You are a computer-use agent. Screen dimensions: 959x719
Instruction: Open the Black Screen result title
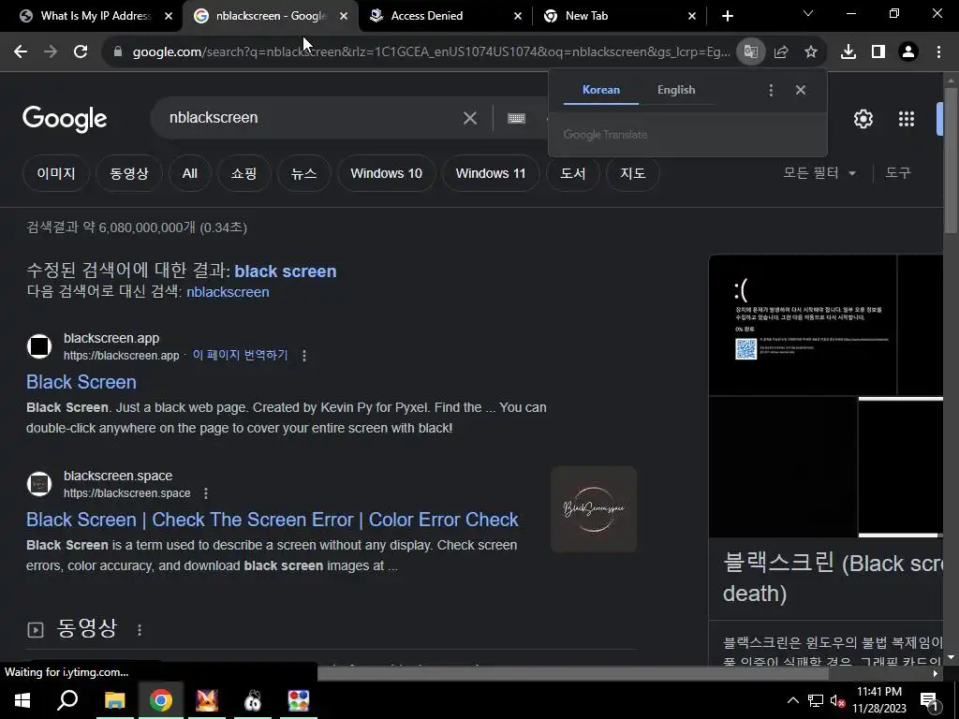click(x=81, y=382)
